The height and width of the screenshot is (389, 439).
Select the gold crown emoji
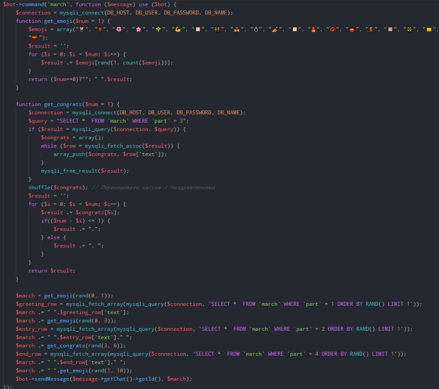(428, 29)
